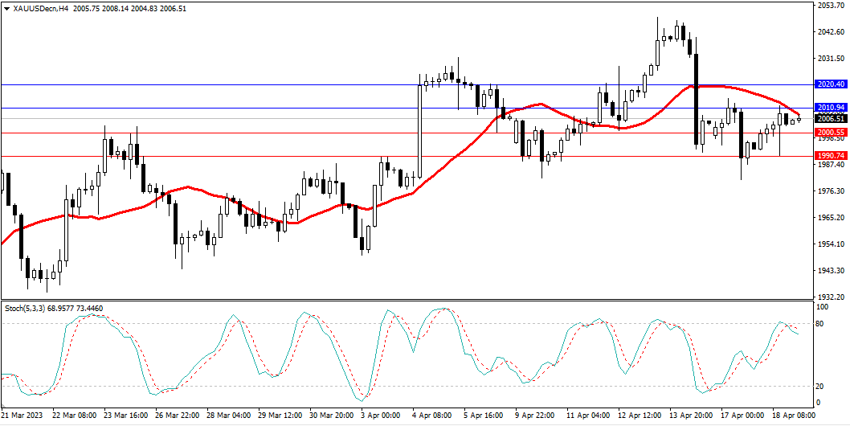Click the 1965.20 price axis value

(832, 218)
